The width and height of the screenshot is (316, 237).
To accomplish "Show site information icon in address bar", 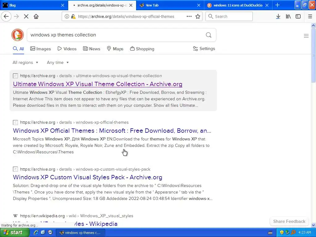I will coord(67,17).
